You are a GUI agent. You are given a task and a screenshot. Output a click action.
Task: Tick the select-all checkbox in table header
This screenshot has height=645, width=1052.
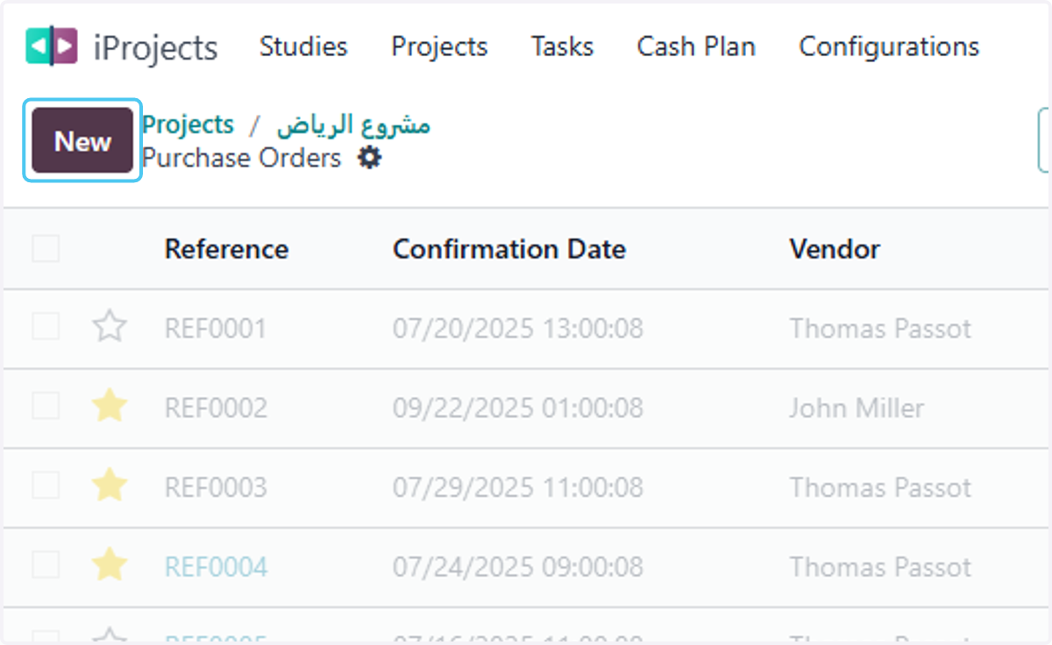(x=46, y=249)
